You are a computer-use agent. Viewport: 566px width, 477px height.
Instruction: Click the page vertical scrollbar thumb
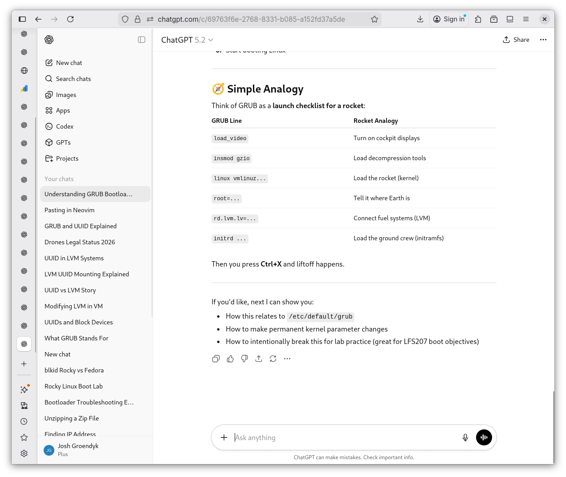(554, 427)
